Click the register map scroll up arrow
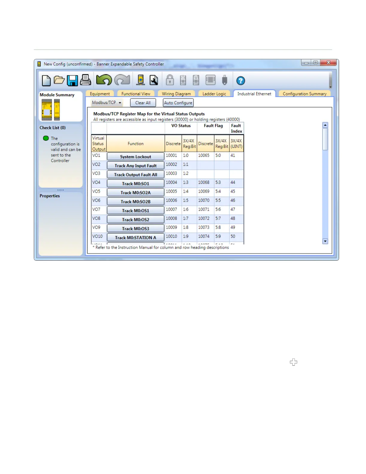This screenshot has height=474, width=366. [x=325, y=125]
